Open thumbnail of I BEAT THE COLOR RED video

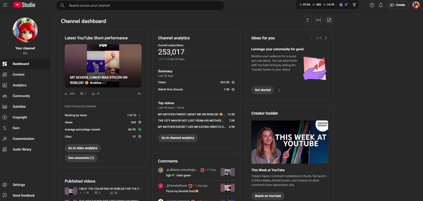(71, 191)
